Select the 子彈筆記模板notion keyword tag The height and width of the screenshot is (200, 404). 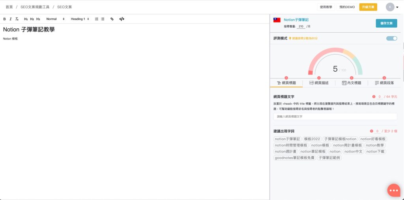340,139
